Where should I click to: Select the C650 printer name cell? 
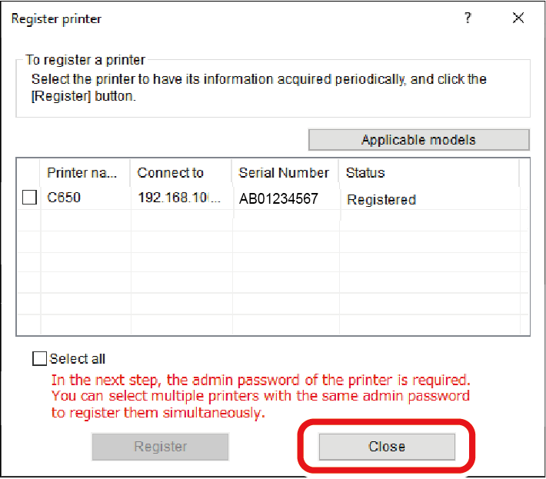[x=64, y=198]
